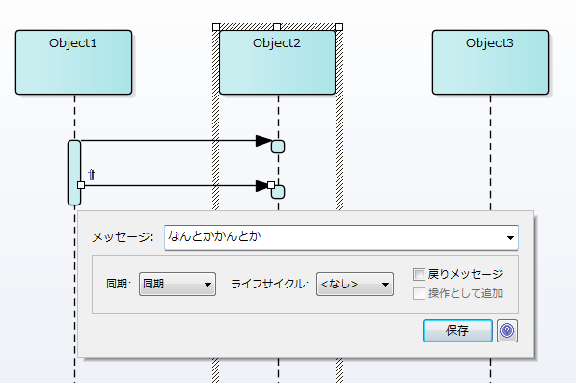Click the selected message's left end handle

coord(81,185)
